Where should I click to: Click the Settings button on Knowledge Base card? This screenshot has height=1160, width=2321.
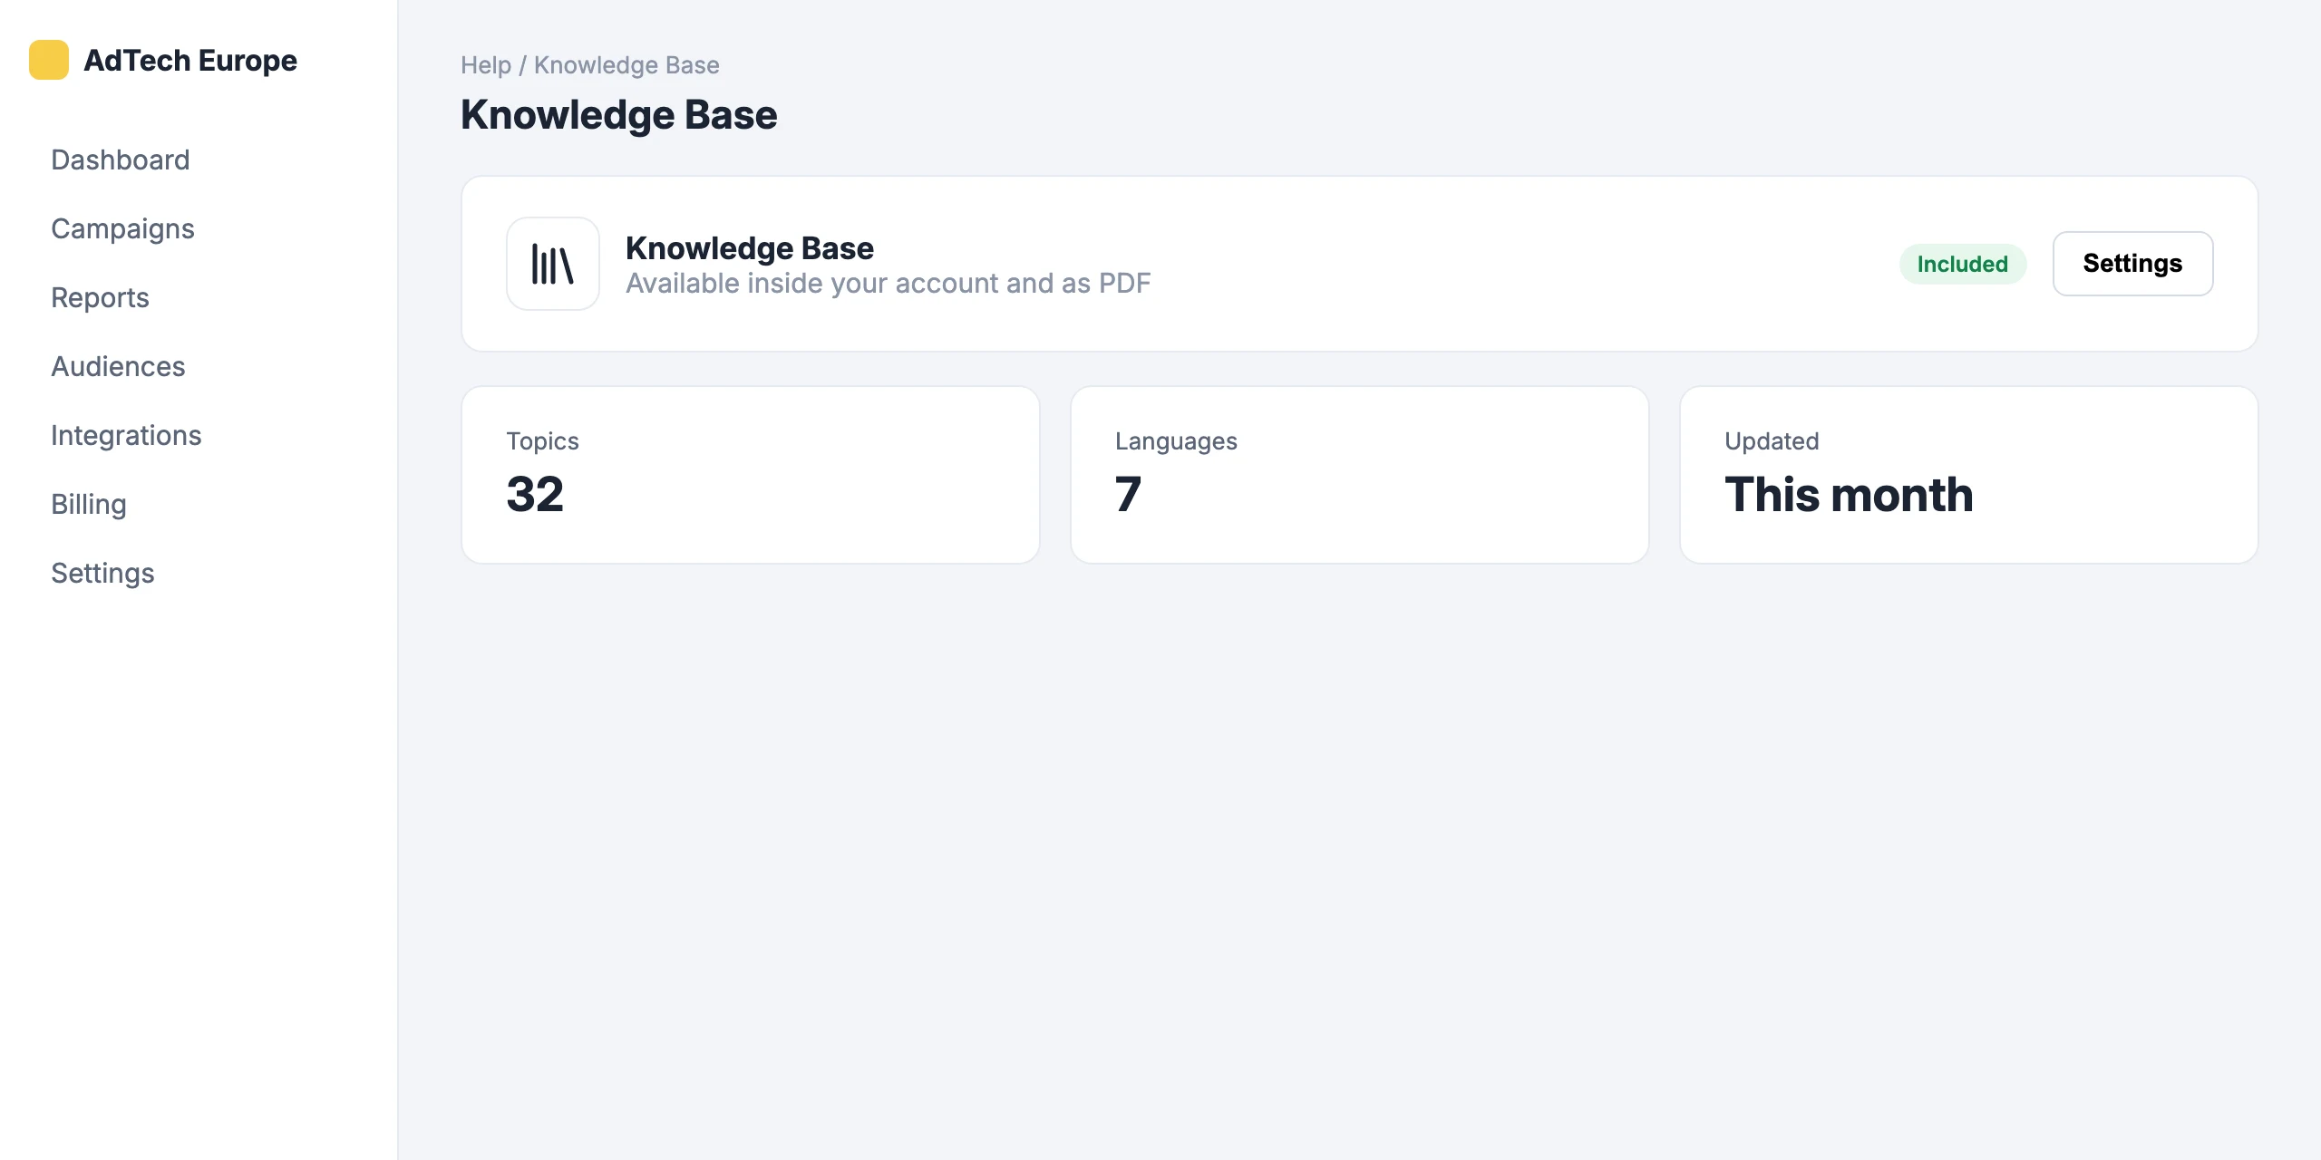pyautogui.click(x=2132, y=264)
